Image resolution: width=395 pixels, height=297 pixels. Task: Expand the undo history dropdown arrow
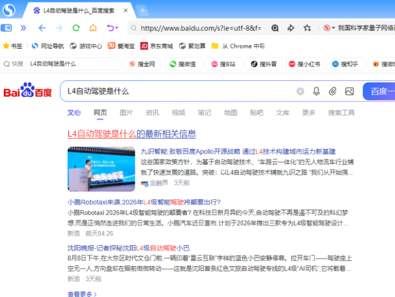[x=117, y=28]
